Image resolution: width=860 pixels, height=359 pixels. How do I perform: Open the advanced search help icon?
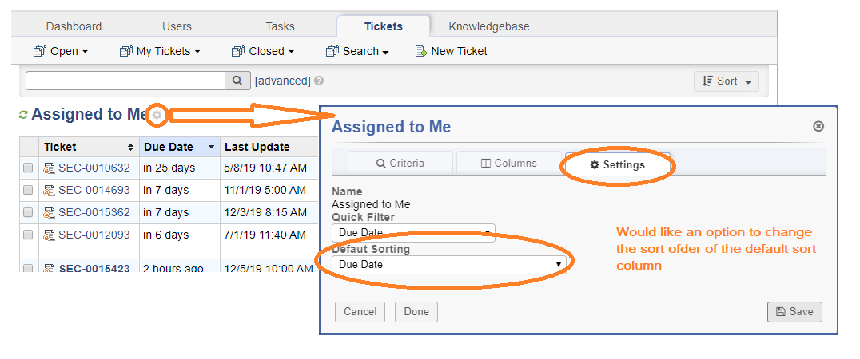(319, 81)
